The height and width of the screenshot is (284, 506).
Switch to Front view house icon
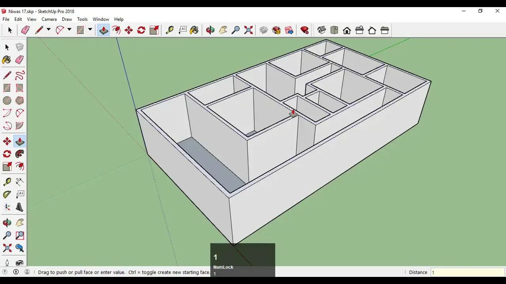347,30
